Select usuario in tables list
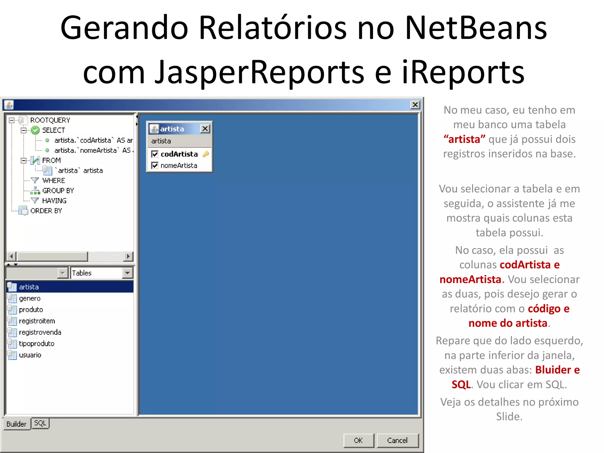Viewport: 604px width, 453px height. (x=70, y=355)
